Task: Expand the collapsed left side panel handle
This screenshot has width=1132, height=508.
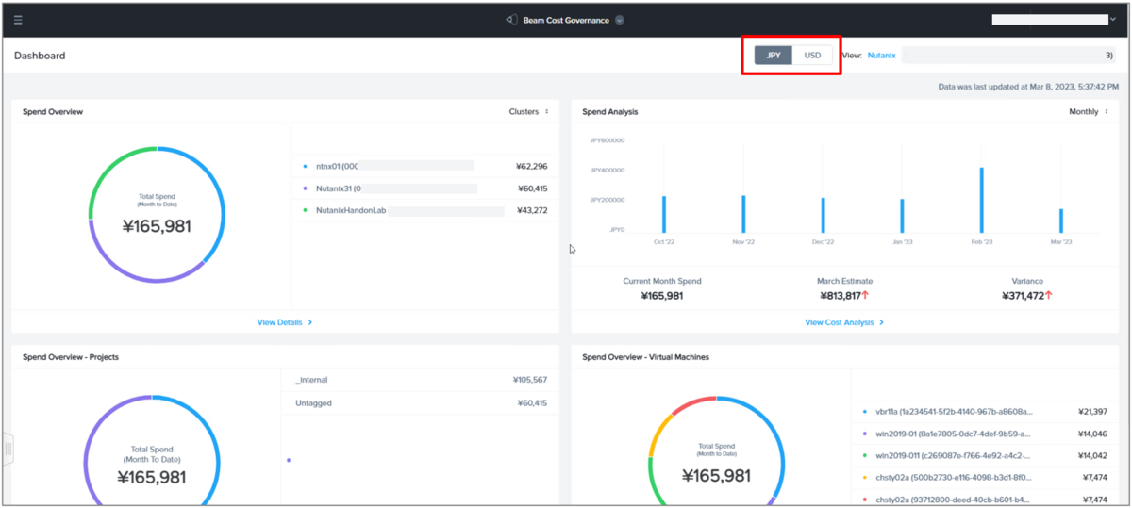Action: coord(8,449)
